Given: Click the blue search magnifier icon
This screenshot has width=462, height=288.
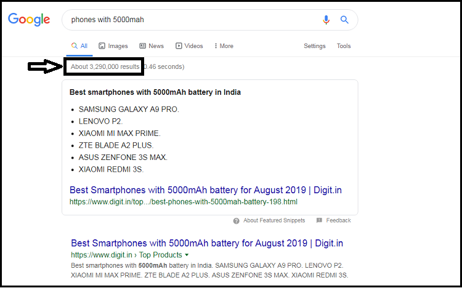Looking at the screenshot, I should tap(344, 20).
